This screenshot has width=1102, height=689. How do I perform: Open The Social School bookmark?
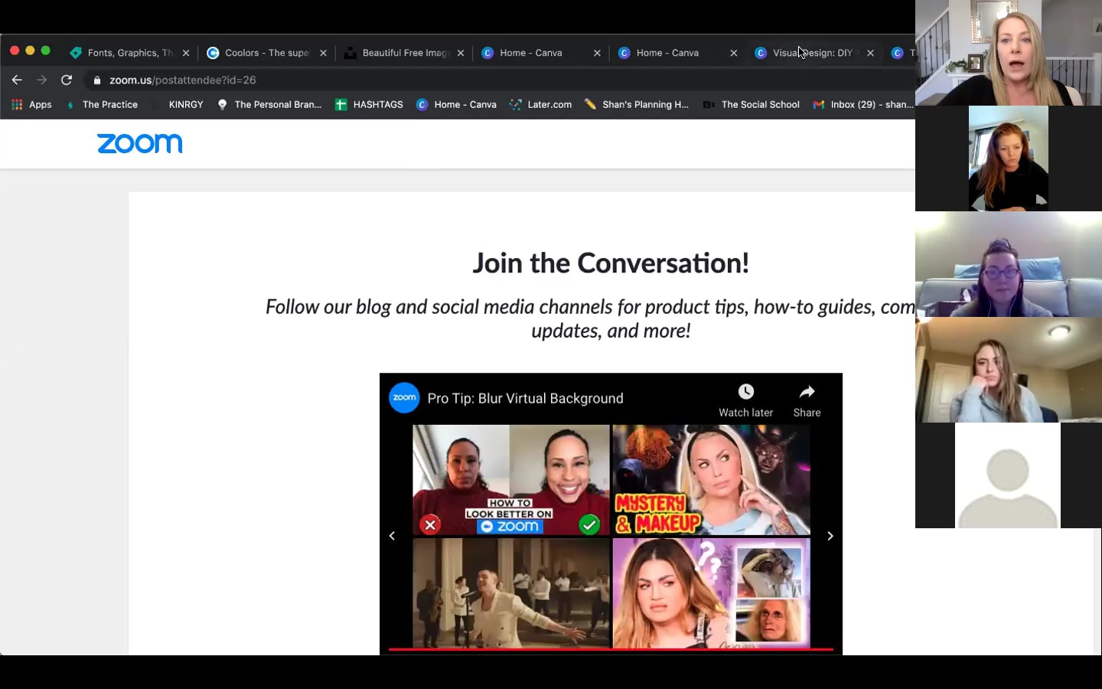[x=752, y=104]
